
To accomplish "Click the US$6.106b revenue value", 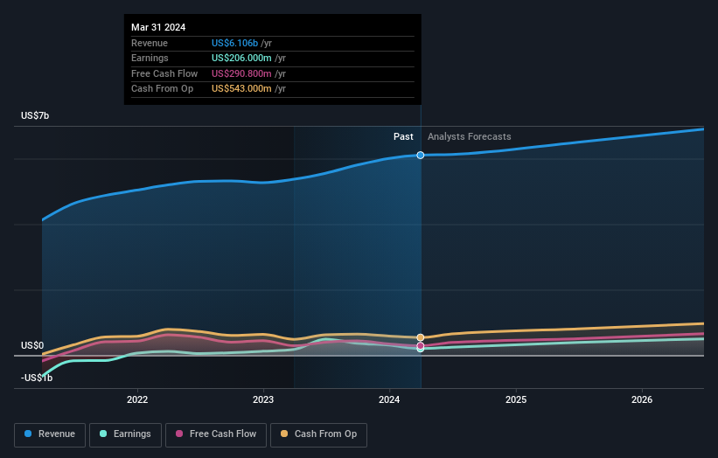I will pyautogui.click(x=235, y=43).
